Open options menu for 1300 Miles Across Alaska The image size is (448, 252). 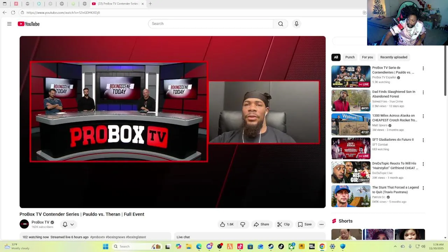423,116
